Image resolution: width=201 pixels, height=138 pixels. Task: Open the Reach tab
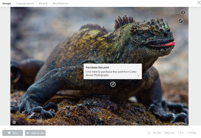click(x=43, y=4)
